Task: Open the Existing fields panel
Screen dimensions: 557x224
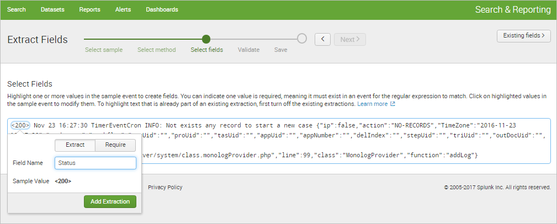Action: (x=524, y=36)
